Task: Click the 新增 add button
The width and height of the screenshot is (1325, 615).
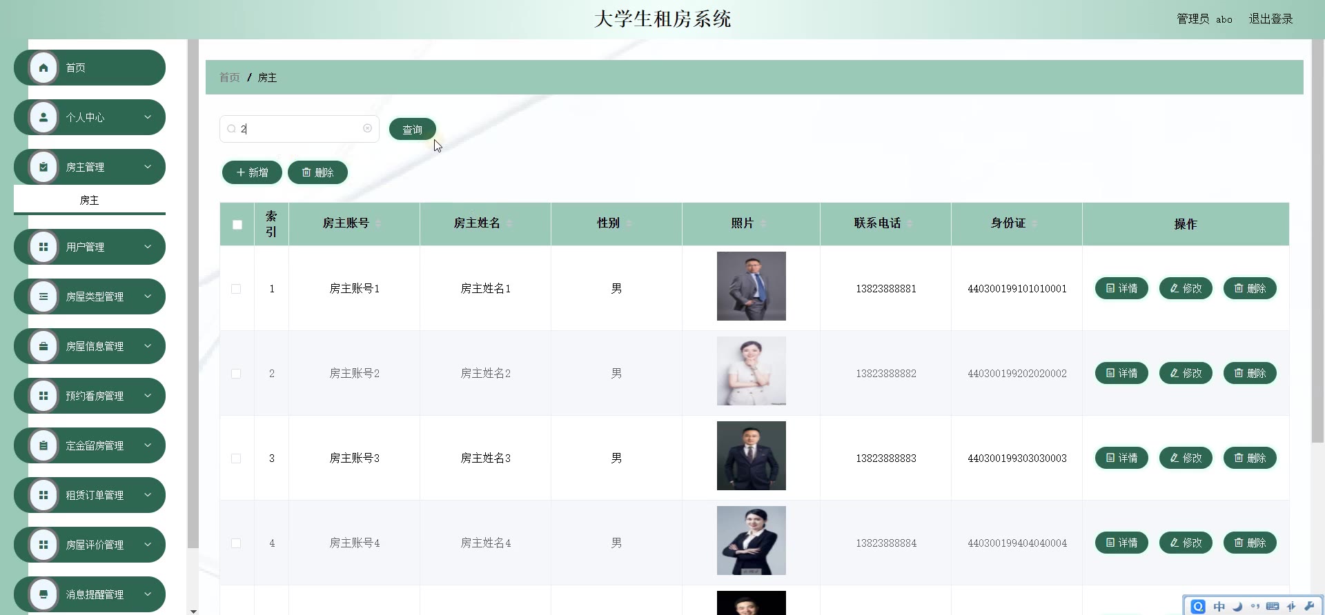Action: point(252,172)
